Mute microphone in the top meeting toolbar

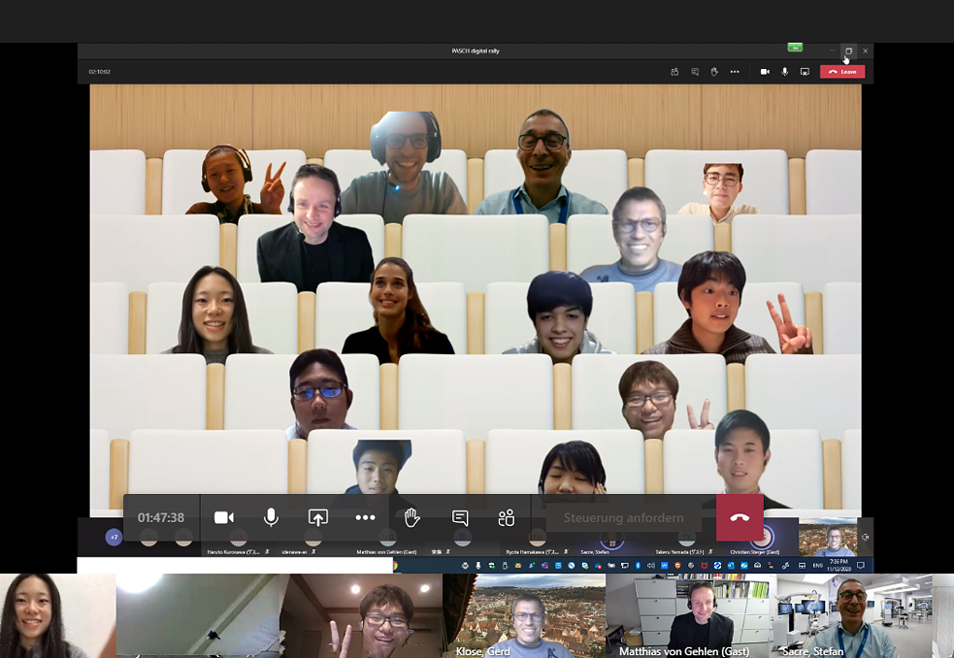[784, 72]
